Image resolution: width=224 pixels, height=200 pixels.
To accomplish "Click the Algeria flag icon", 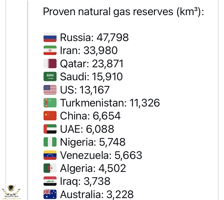I will tap(50, 168).
